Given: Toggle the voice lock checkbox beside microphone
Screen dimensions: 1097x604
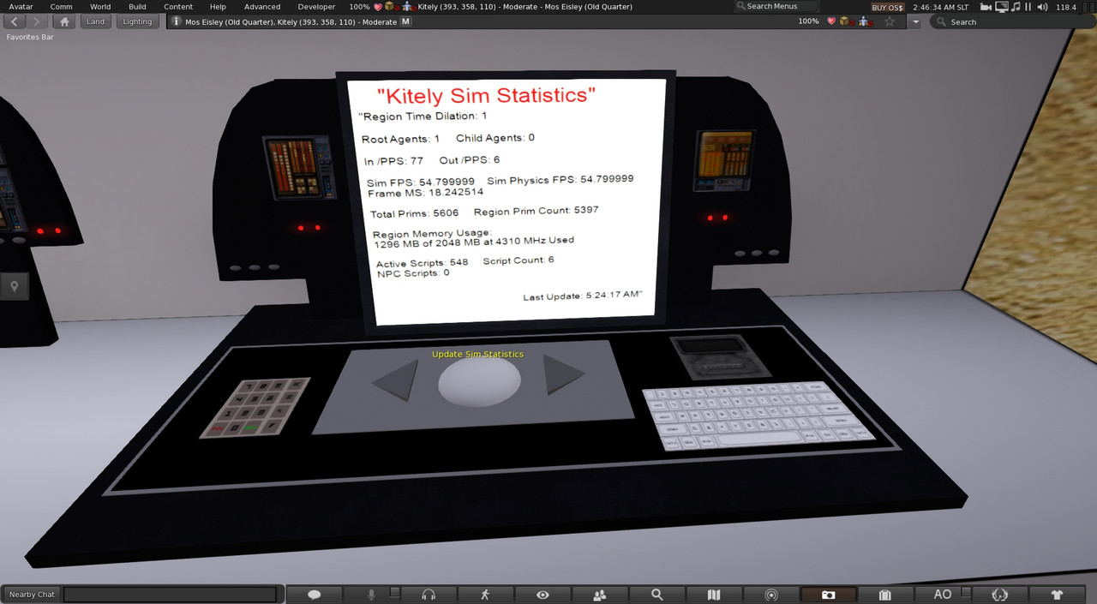Looking at the screenshot, I should click(394, 593).
